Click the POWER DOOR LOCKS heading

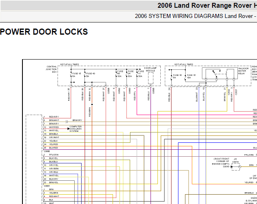point(44,32)
